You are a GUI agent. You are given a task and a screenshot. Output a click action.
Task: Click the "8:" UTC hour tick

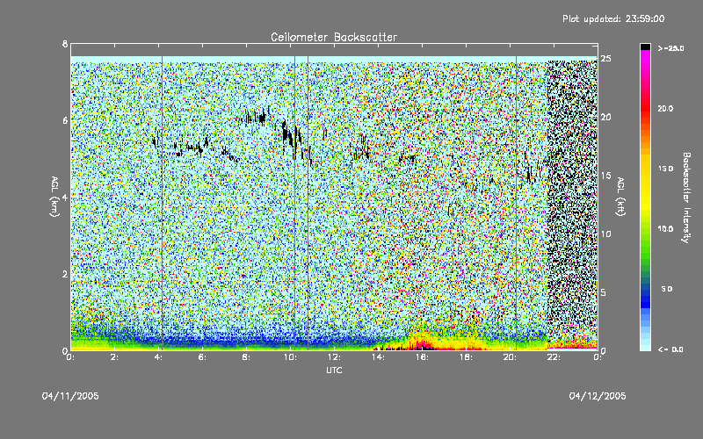247,357
